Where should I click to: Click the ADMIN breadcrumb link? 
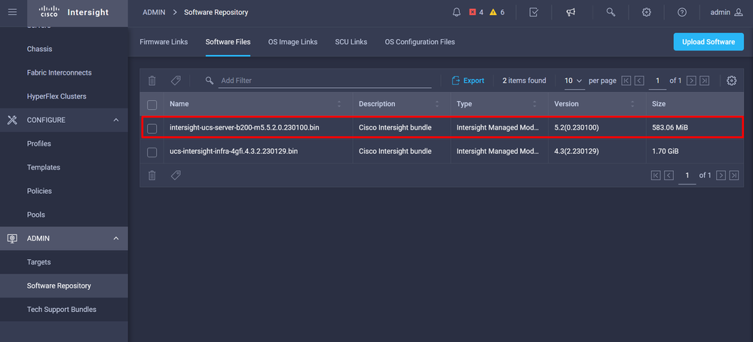pos(154,13)
